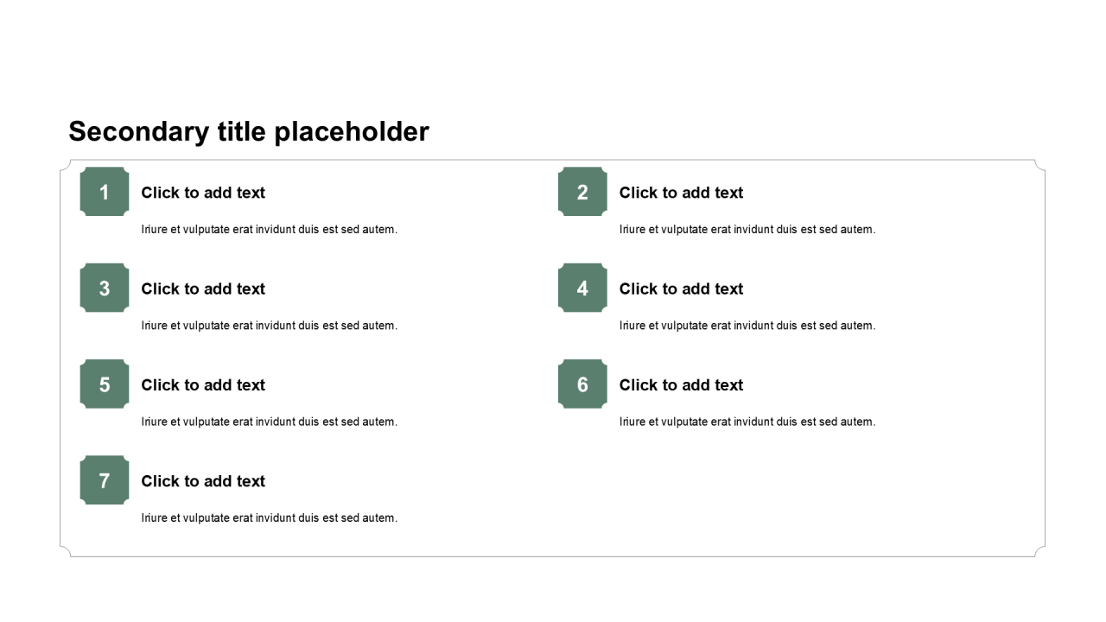The image size is (1106, 622).
Task: Select the body text under item 5
Action: [270, 422]
